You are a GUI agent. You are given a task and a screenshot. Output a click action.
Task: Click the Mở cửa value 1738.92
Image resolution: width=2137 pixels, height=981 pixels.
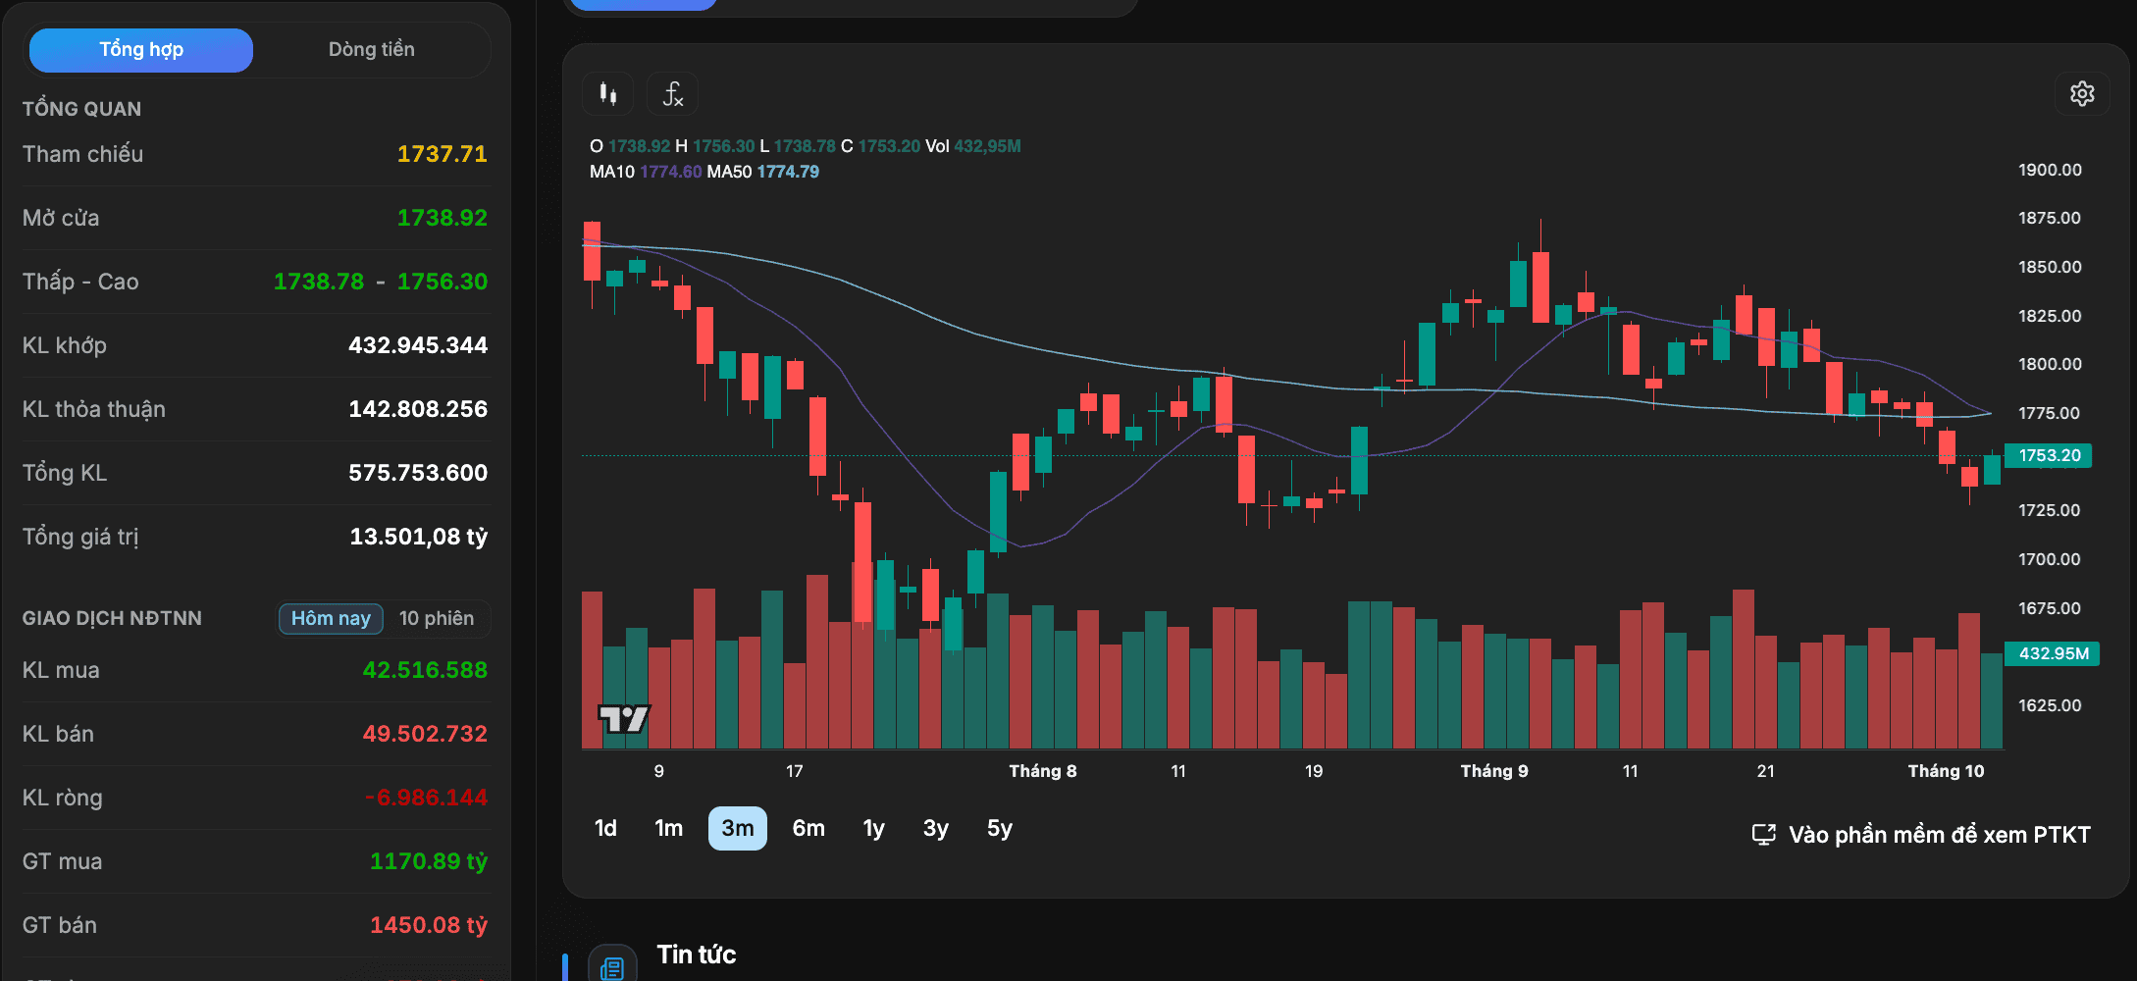click(442, 218)
